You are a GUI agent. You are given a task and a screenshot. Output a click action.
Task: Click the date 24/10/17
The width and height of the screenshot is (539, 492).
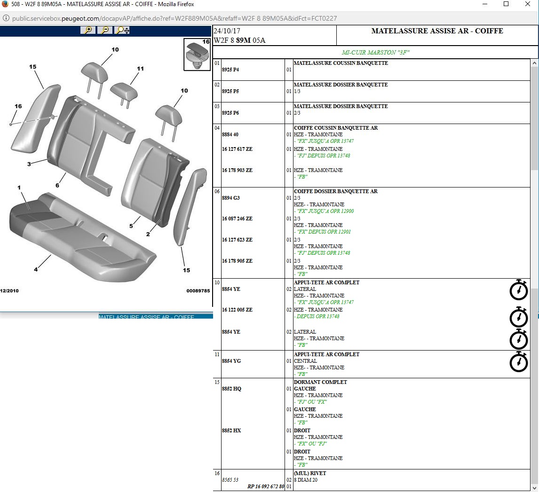coord(227,31)
